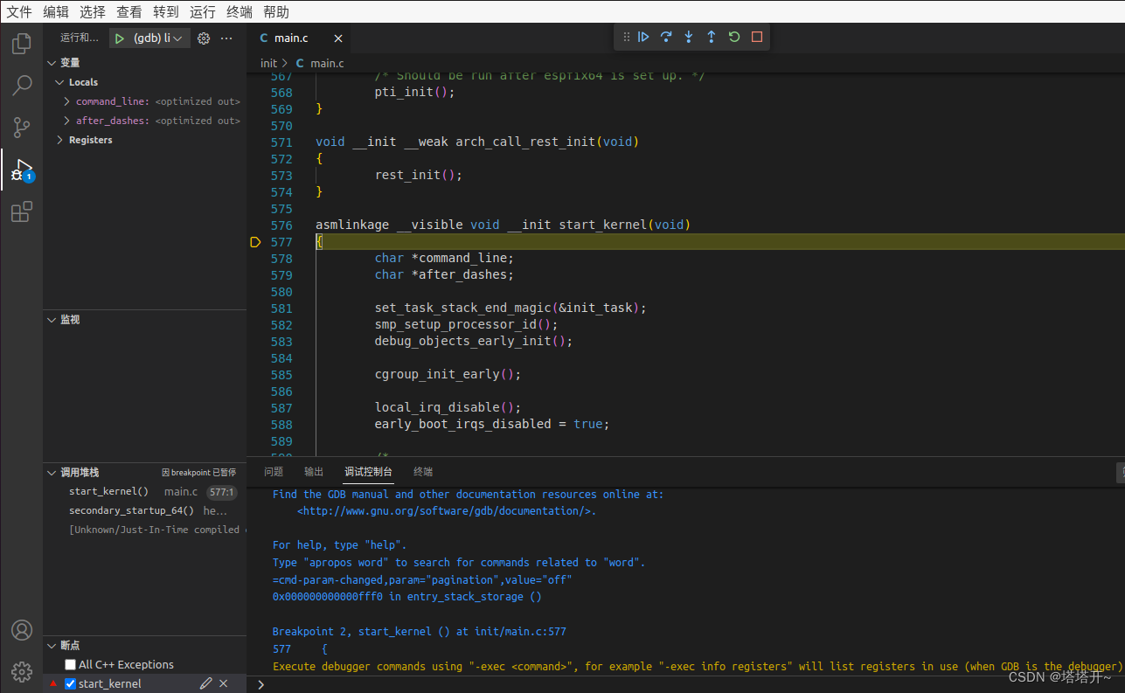Step over to the next line

pos(666,37)
